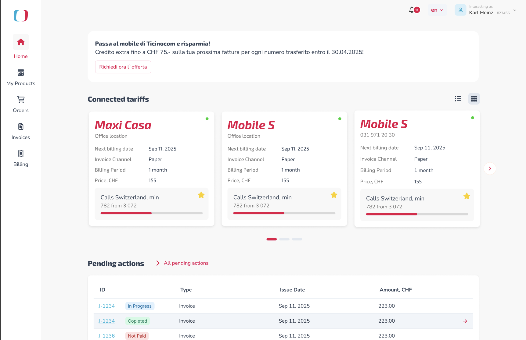The height and width of the screenshot is (340, 526).
Task: Go to first carousel page indicator
Action: click(x=271, y=239)
